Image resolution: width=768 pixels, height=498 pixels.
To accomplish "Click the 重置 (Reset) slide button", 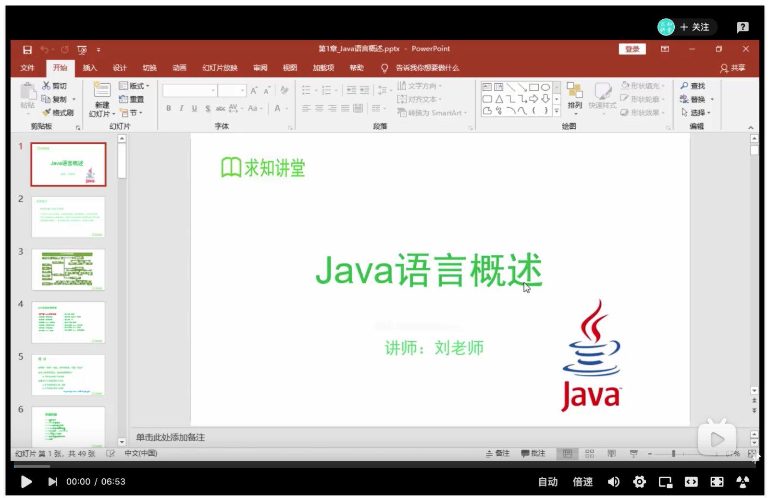I will (x=132, y=99).
